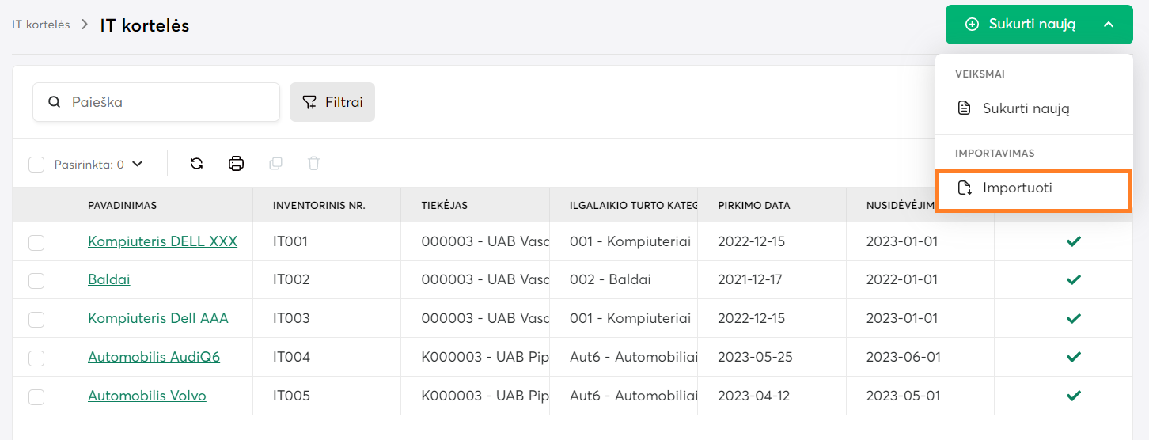This screenshot has height=440, width=1149.
Task: Click the copy icon in toolbar
Action: click(x=275, y=164)
